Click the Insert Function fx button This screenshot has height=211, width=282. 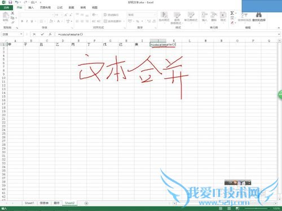[50, 34]
